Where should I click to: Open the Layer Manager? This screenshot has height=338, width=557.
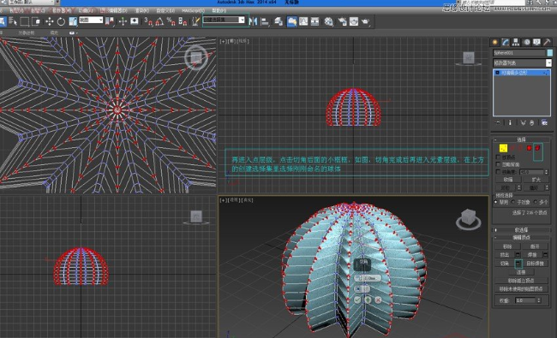pyautogui.click(x=278, y=21)
